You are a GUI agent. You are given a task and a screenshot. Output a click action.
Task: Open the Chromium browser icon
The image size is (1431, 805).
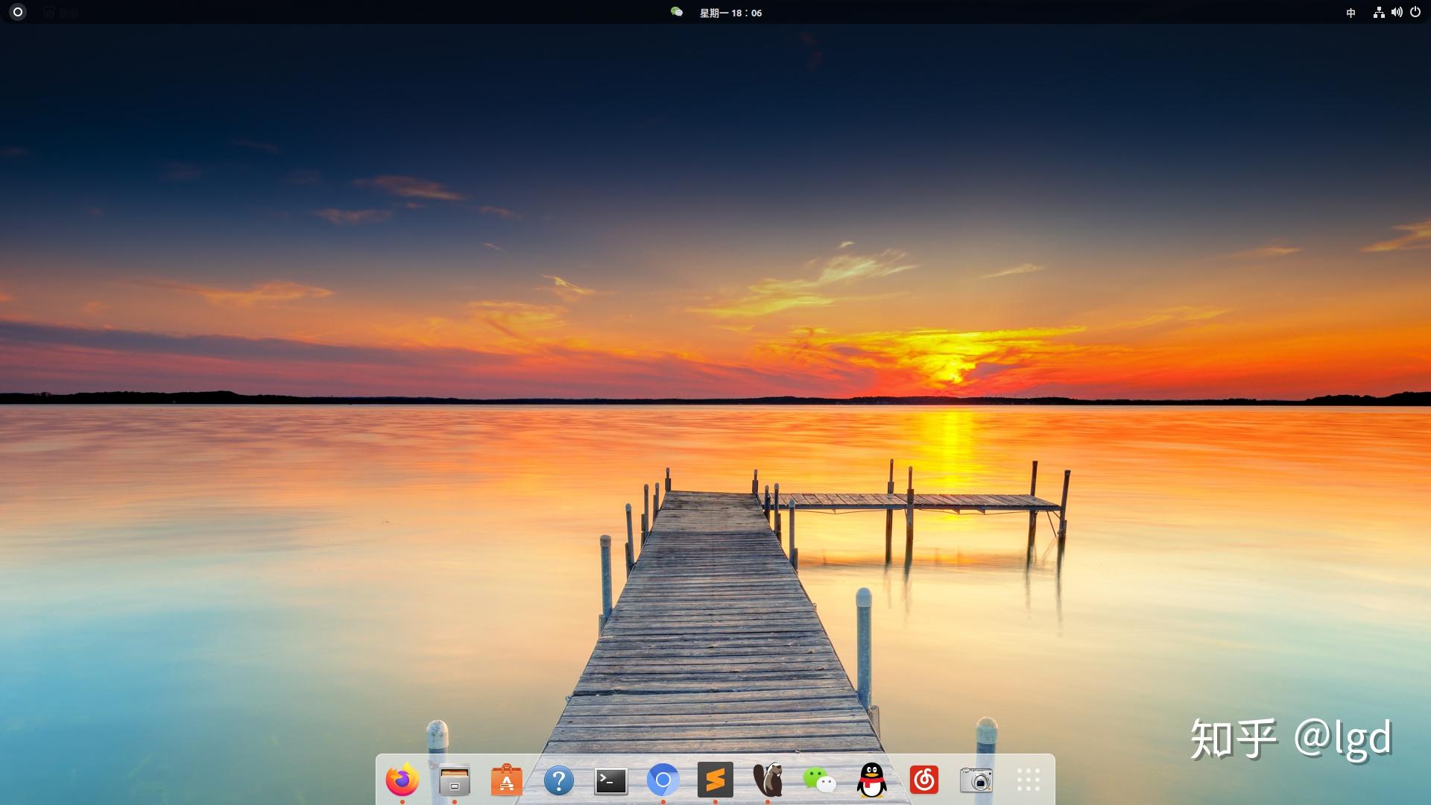pyautogui.click(x=663, y=780)
